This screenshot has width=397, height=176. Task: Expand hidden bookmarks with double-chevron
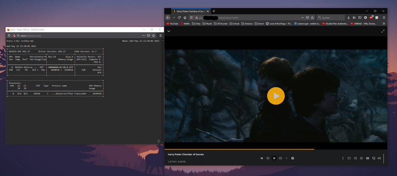pos(384,24)
